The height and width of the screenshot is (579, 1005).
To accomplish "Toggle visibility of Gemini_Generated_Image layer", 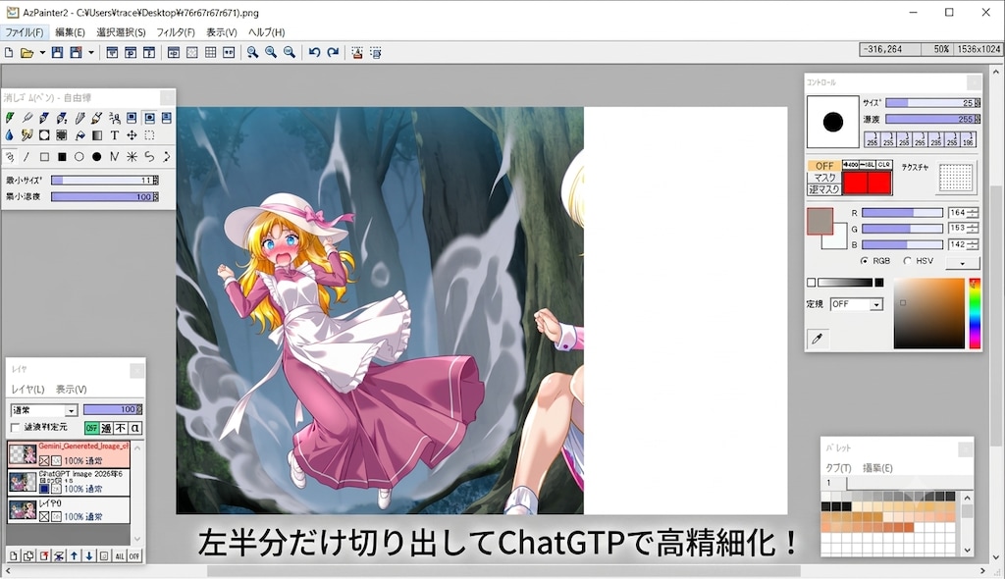I will click(43, 460).
